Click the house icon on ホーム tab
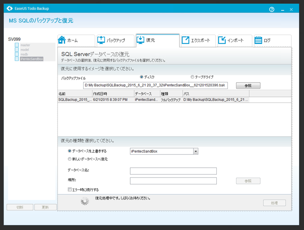The width and height of the screenshot is (304, 230). (x=62, y=40)
